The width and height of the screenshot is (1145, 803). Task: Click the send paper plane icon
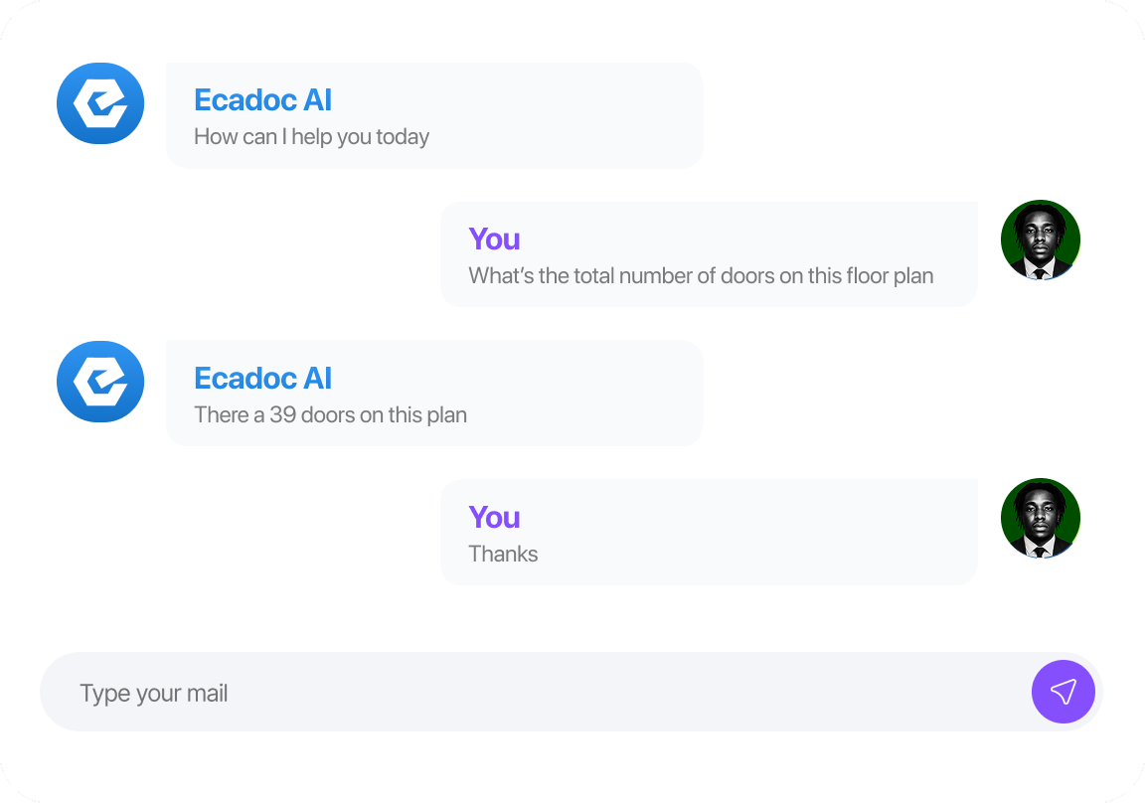click(1063, 692)
